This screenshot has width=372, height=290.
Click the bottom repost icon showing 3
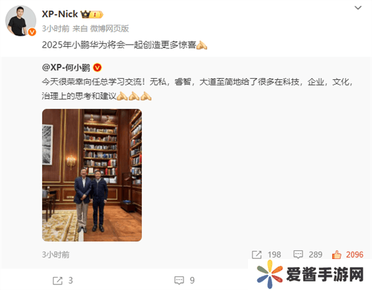tap(58, 281)
